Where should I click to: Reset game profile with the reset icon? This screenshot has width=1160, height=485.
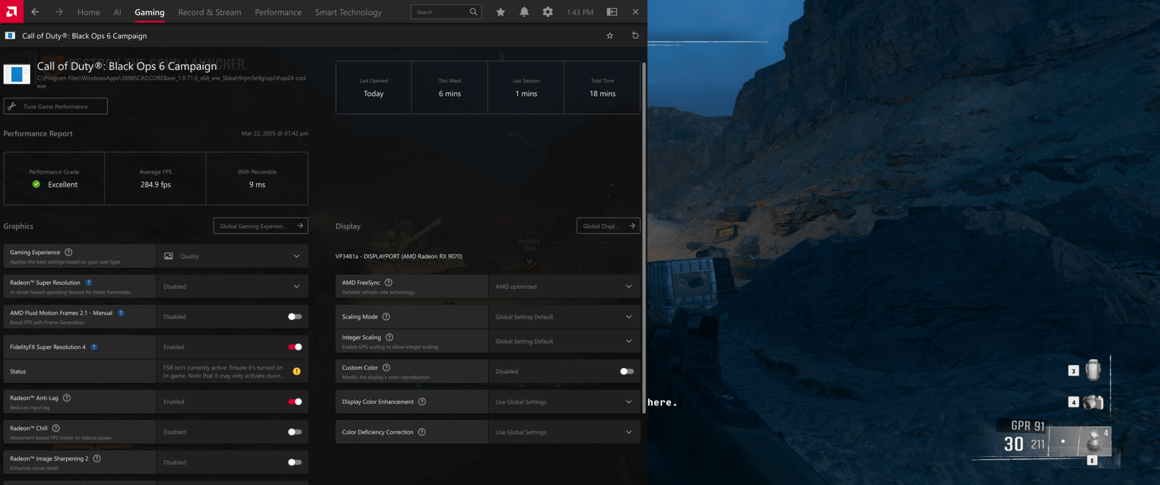coord(635,35)
